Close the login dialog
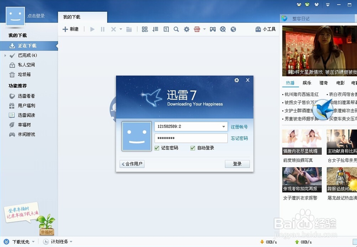Image resolution: width=357 pixels, height=247 pixels. click(x=248, y=80)
